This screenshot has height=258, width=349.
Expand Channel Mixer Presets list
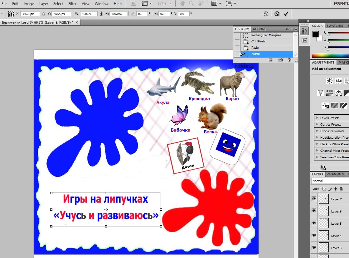click(317, 150)
